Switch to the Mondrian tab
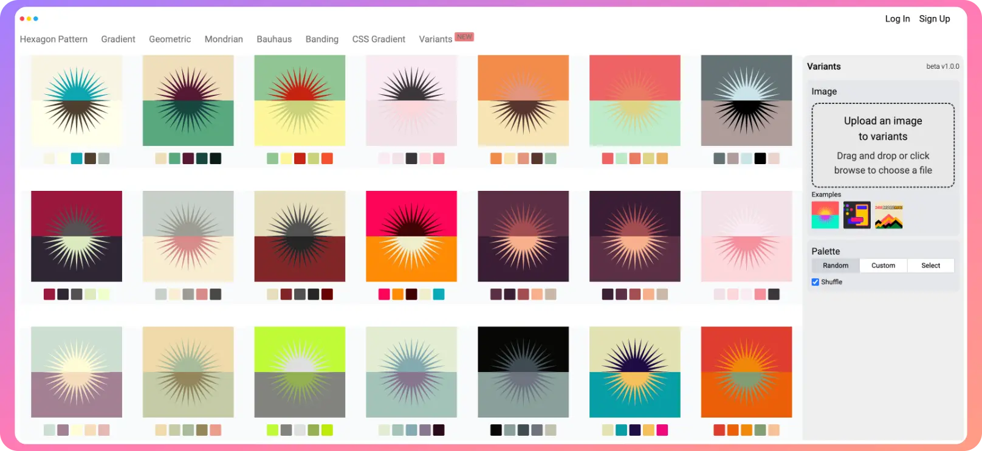 click(224, 39)
